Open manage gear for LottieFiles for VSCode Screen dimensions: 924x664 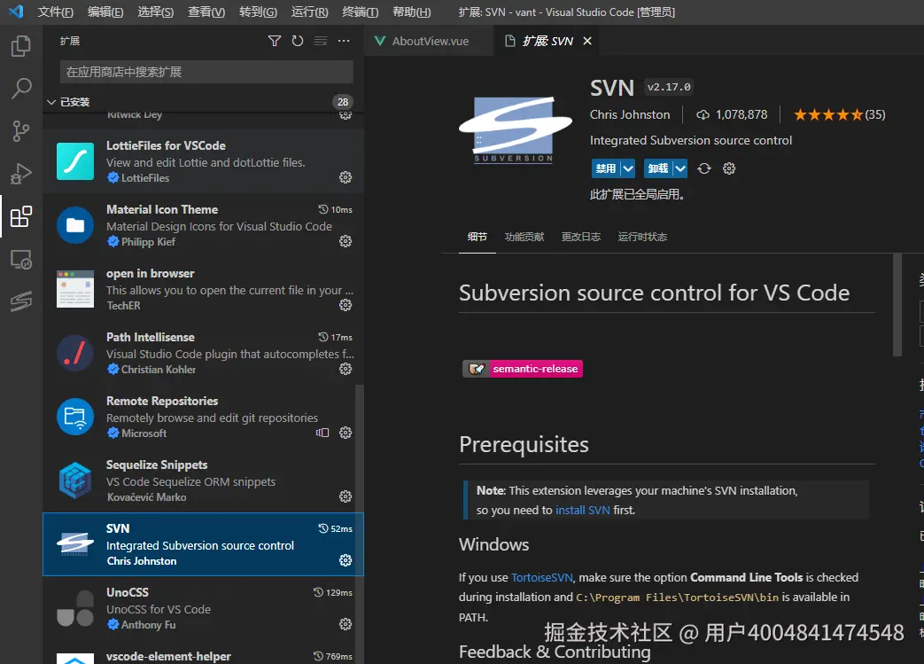(x=346, y=177)
